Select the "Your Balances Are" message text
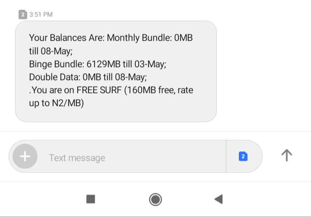Screen dimensions: 311x217 (67, 38)
